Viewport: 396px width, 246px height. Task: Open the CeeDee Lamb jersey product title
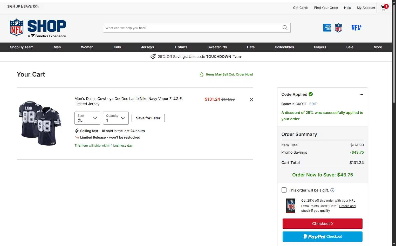(128, 101)
